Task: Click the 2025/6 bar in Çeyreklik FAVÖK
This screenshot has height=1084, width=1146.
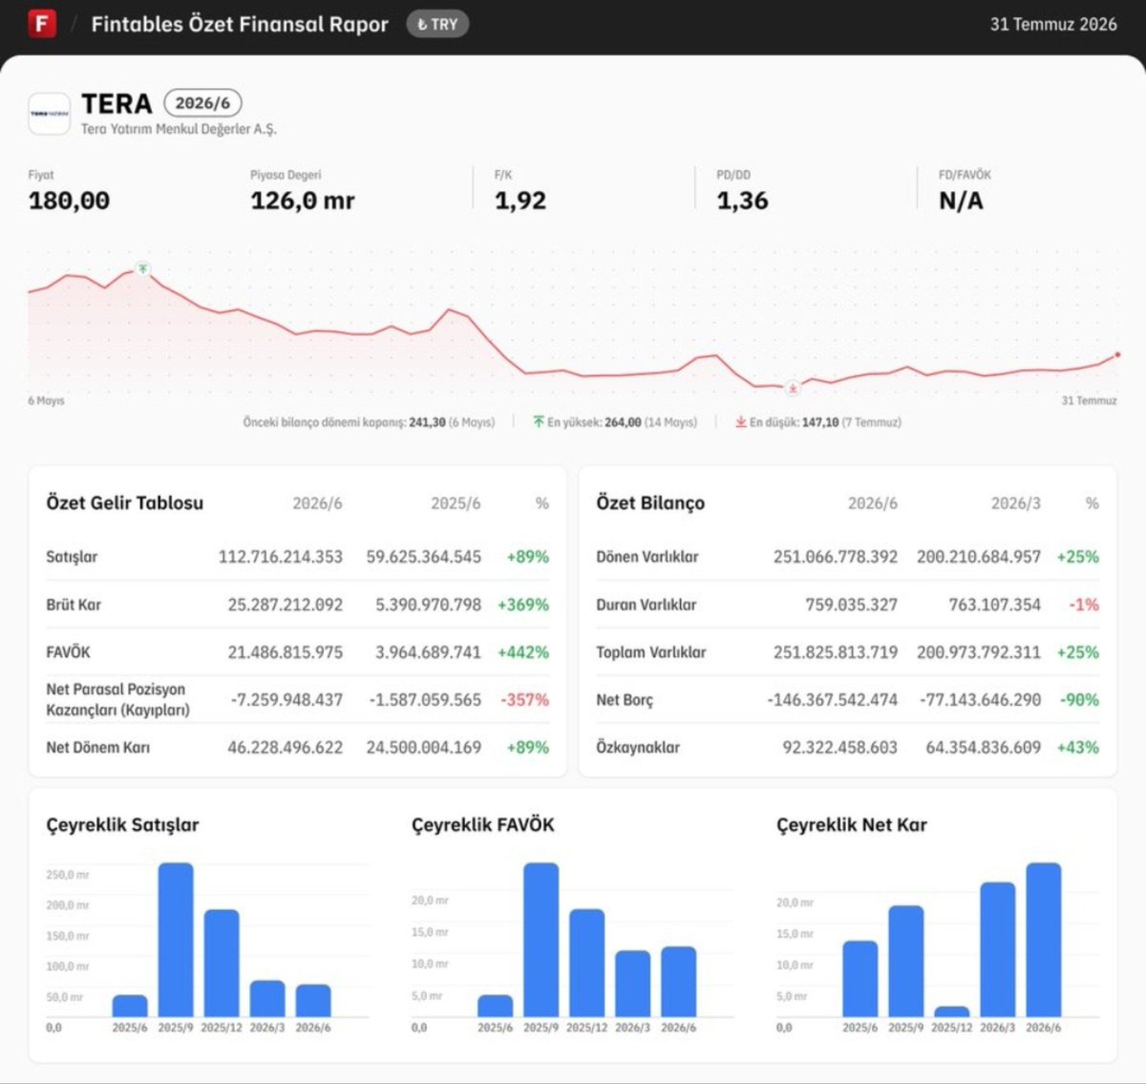Action: point(495,1006)
